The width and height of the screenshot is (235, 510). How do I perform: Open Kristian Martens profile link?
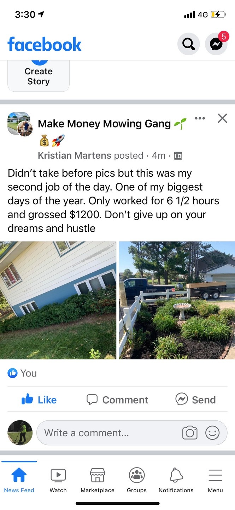74,155
